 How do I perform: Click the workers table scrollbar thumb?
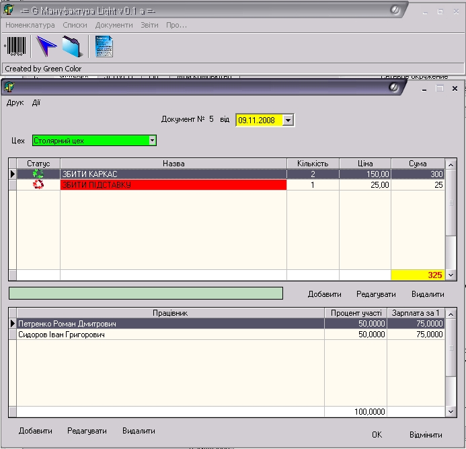[451, 348]
